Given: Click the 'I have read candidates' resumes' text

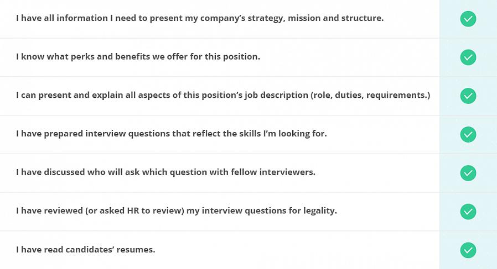Looking at the screenshot, I should pos(86,250).
